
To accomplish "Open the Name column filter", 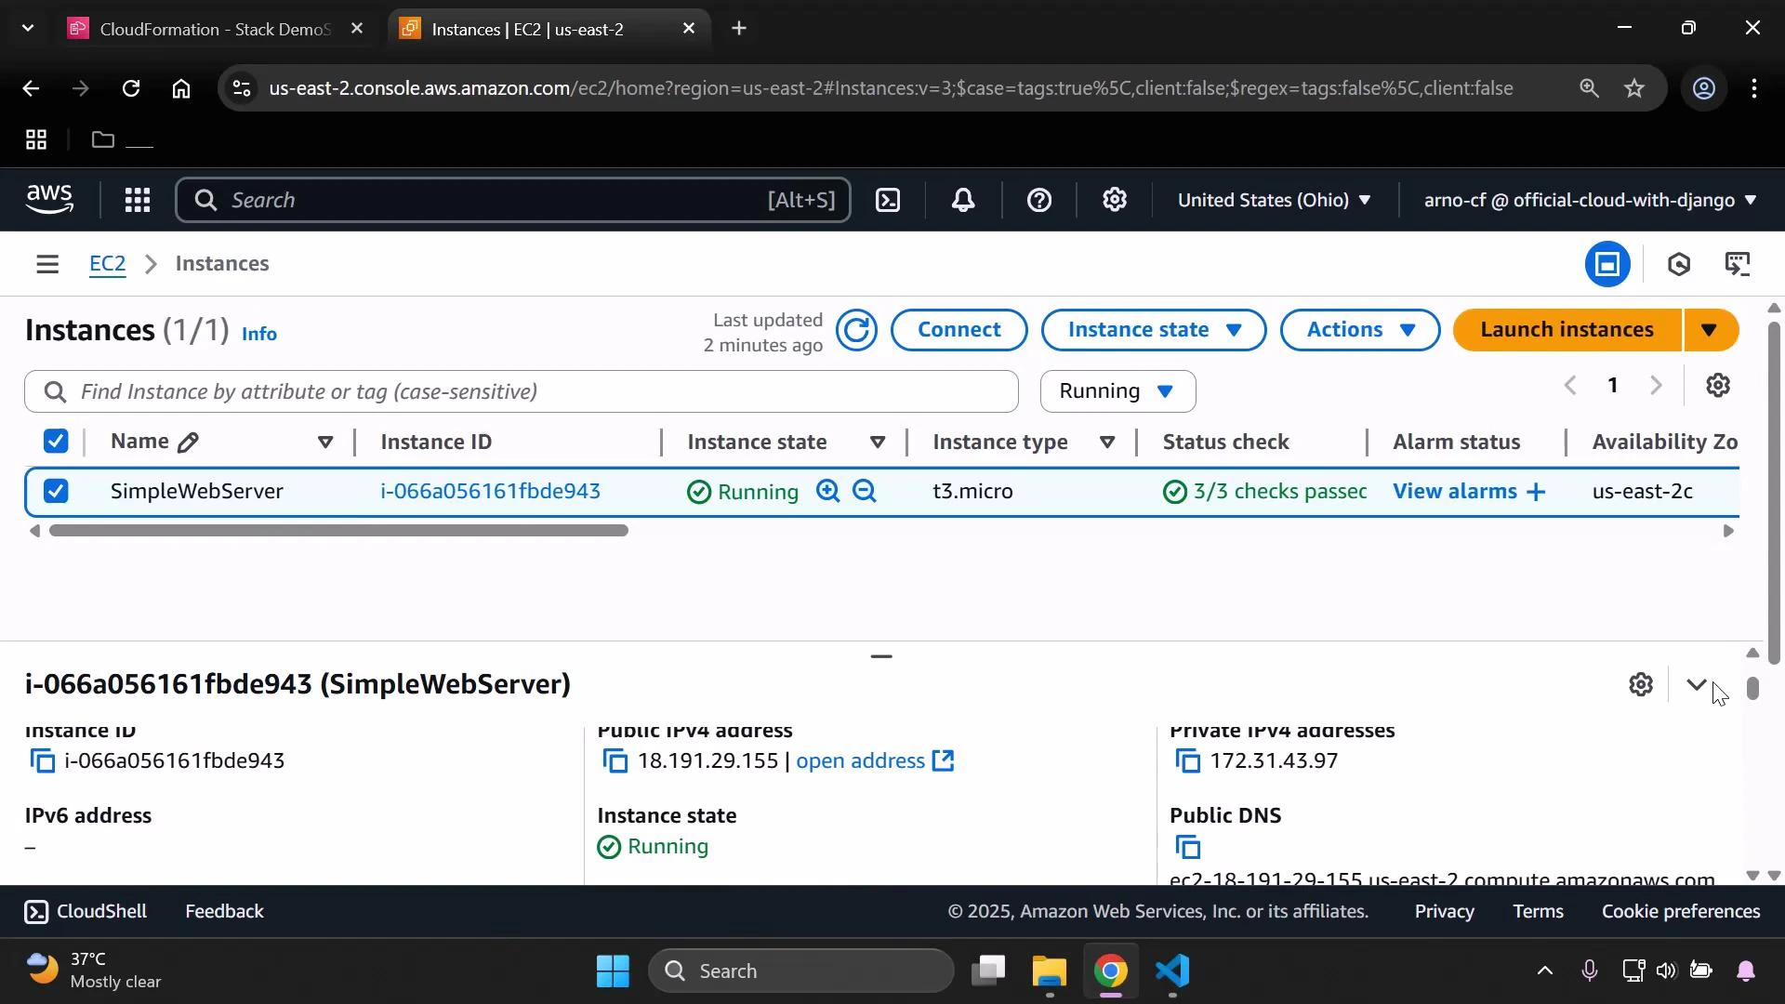I will point(326,443).
